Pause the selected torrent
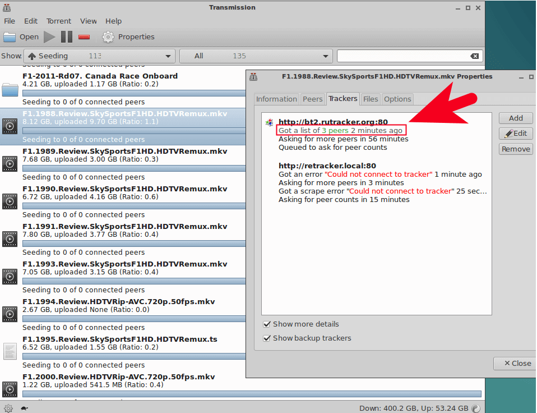Image resolution: width=537 pixels, height=413 pixels. point(67,37)
